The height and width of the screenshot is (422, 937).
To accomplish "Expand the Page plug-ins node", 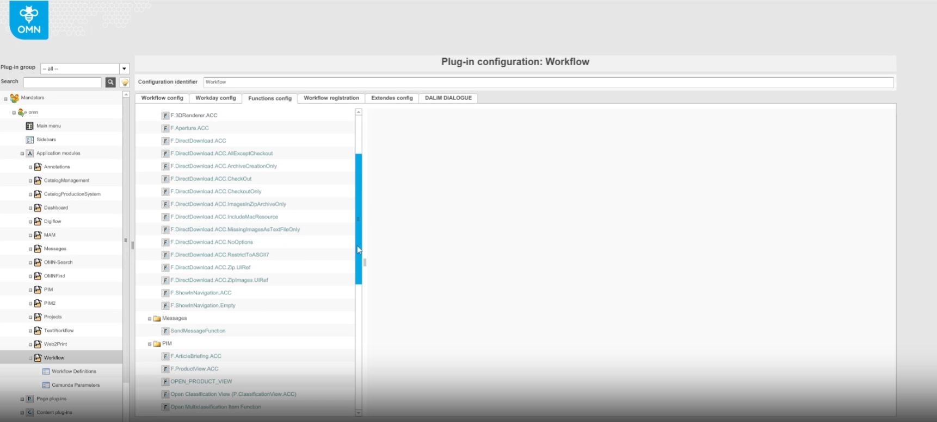I will click(x=22, y=399).
